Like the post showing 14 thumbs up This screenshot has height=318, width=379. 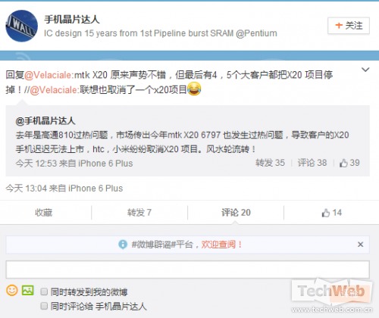(x=331, y=213)
